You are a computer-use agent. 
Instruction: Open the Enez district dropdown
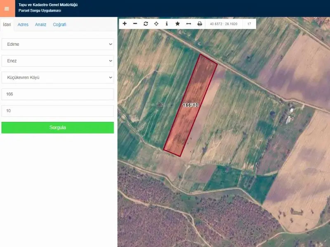[x=58, y=61]
